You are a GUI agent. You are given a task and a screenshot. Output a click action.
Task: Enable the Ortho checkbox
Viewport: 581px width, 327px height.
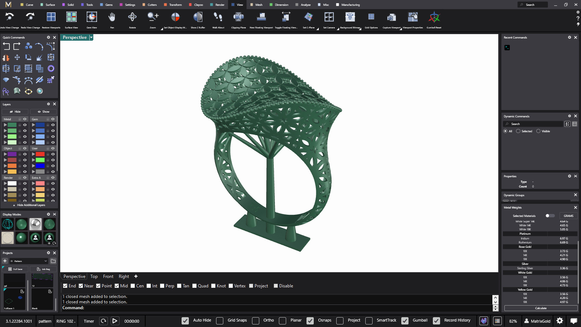[x=256, y=321]
